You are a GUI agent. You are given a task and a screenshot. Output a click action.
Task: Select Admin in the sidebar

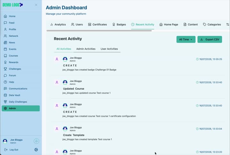coord(20,108)
